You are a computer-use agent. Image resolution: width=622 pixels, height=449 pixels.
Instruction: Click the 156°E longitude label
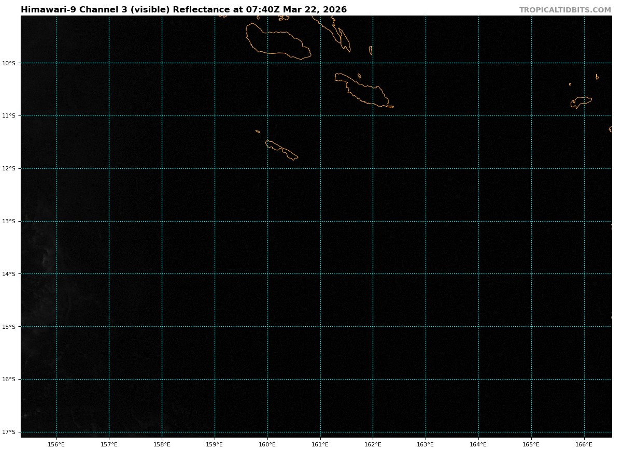point(56,444)
